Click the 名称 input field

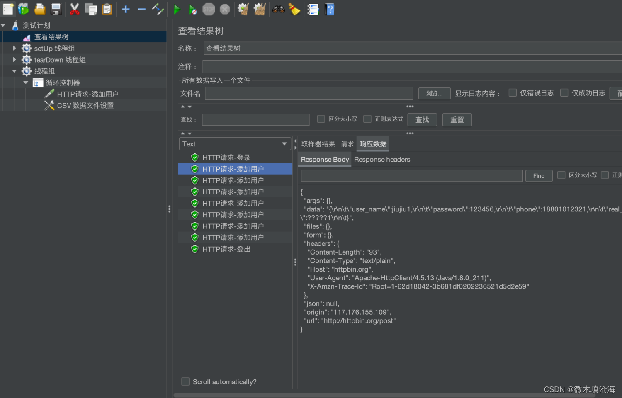point(413,49)
